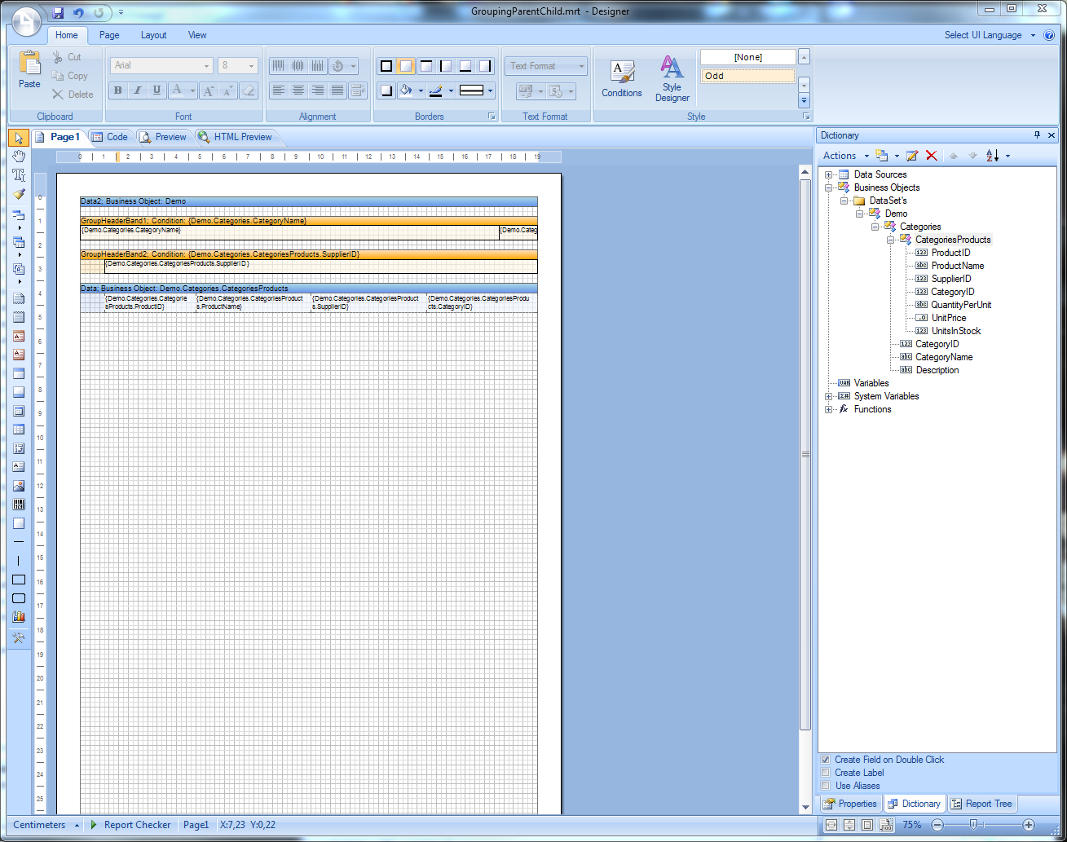Screen dimensions: 1067x842
Task: Open the Arial font name dropdown
Action: 206,66
